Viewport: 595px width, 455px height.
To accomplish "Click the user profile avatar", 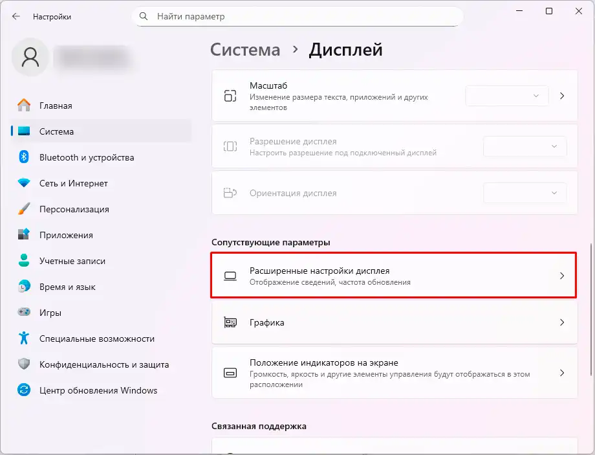I will coord(30,58).
